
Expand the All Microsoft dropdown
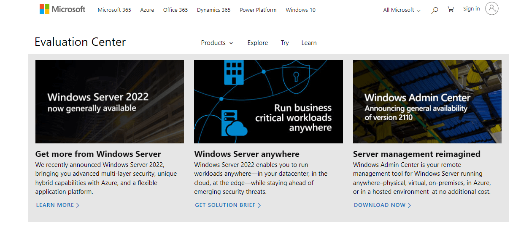pos(402,10)
